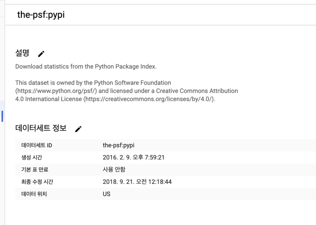The image size is (316, 225).
Task: Select the 데이터세트 ID label
Action: [37, 145]
